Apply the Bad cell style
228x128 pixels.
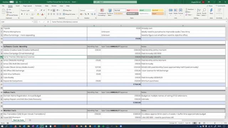[132, 10]
